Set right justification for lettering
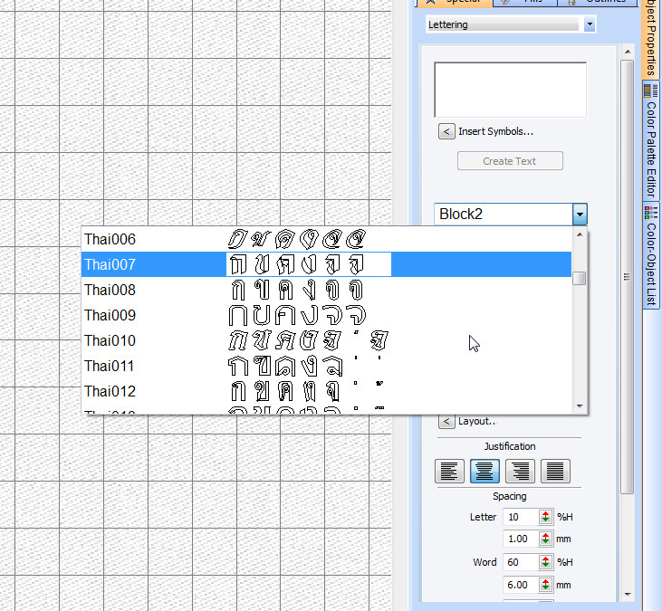The image size is (662, 611). [520, 471]
